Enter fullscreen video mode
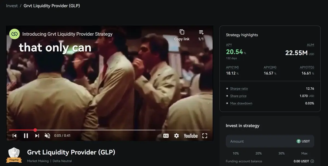Image resolution: width=328 pixels, height=166 pixels. coord(205,136)
